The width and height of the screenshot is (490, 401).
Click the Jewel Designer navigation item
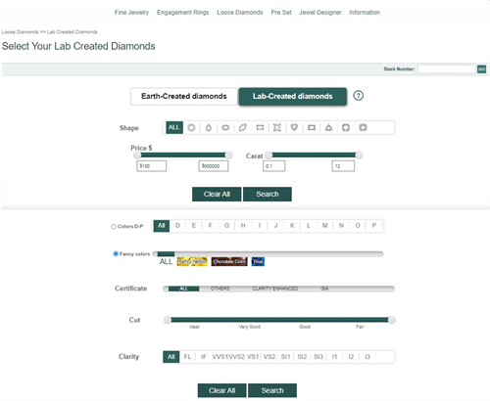point(320,13)
